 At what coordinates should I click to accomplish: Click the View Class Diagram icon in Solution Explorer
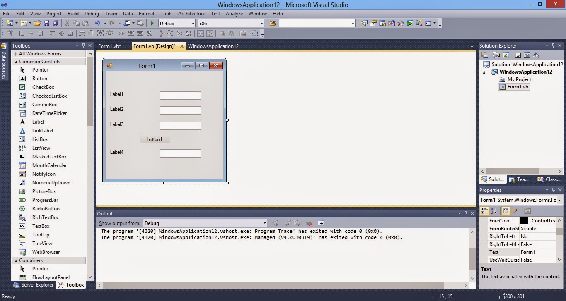536,55
